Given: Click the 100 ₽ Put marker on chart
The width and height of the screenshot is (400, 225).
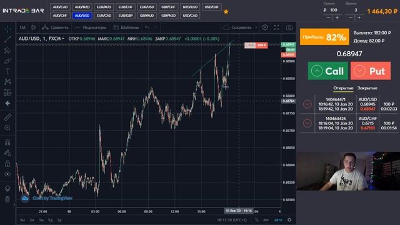Looking at the screenshot, I should (x=256, y=45).
